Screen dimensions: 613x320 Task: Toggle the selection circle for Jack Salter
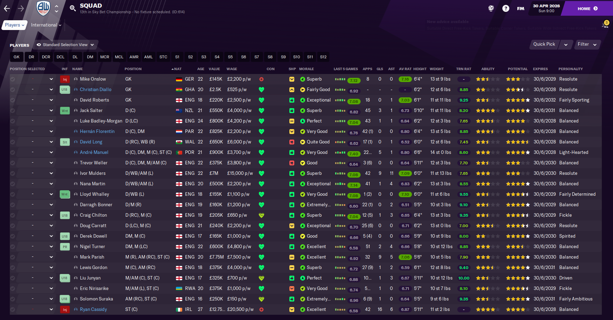pyautogui.click(x=13, y=111)
